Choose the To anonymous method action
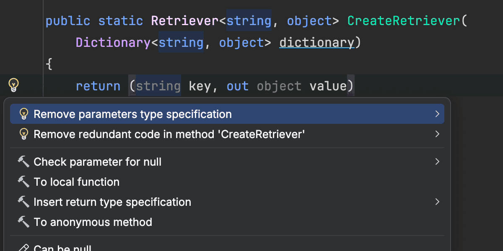 point(93,222)
